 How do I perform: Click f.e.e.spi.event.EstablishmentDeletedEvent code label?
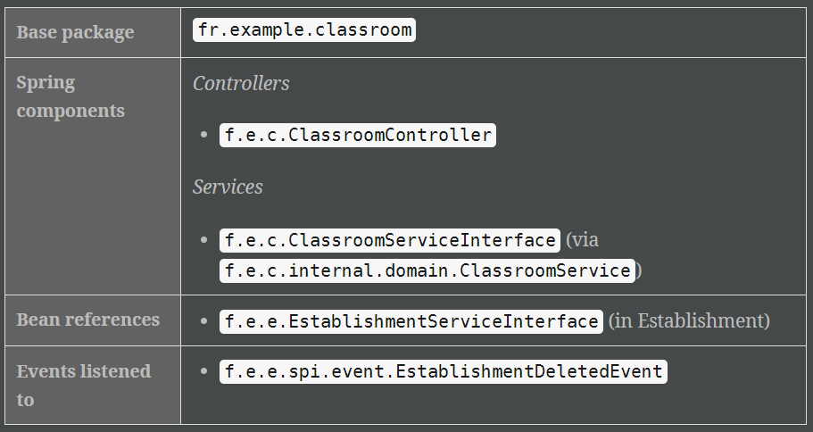click(x=444, y=372)
